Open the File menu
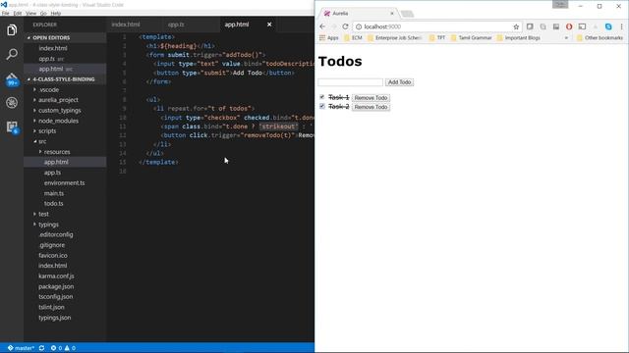Viewport: 629px width, 353px height. pos(6,13)
